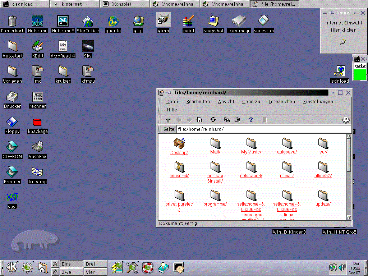Open window menu icon in file manager title bar
368x276 pixels.
[161, 93]
